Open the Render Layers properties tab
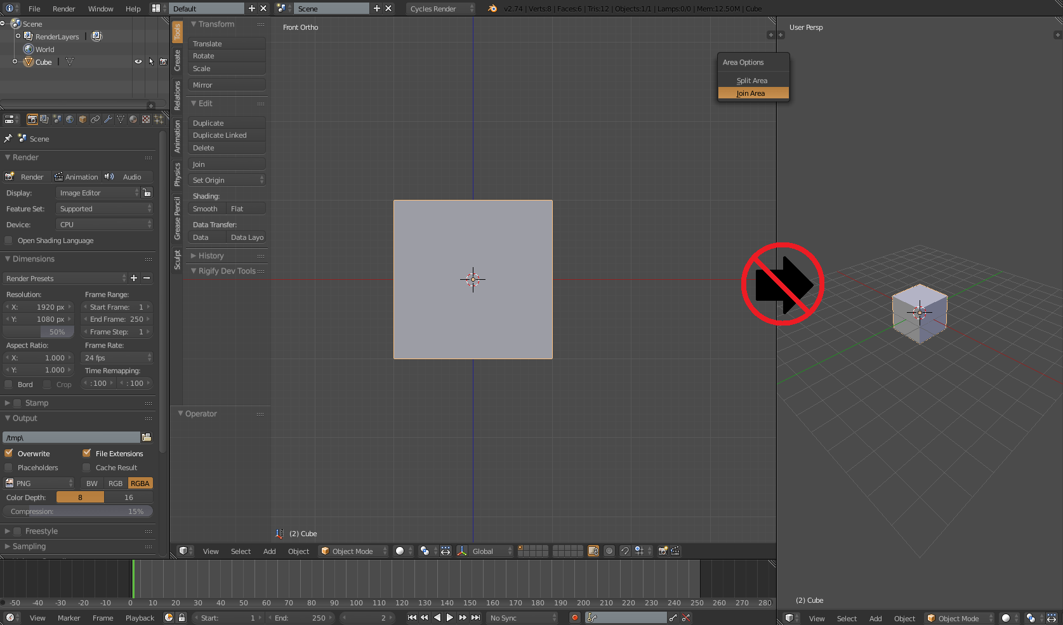This screenshot has height=625, width=1063. (44, 119)
